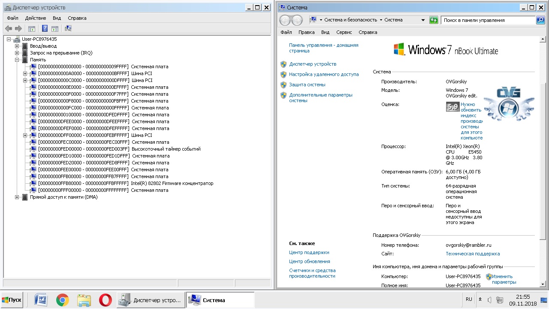Open Центр обновления link
Image resolution: width=549 pixels, height=309 pixels.
pyautogui.click(x=310, y=261)
